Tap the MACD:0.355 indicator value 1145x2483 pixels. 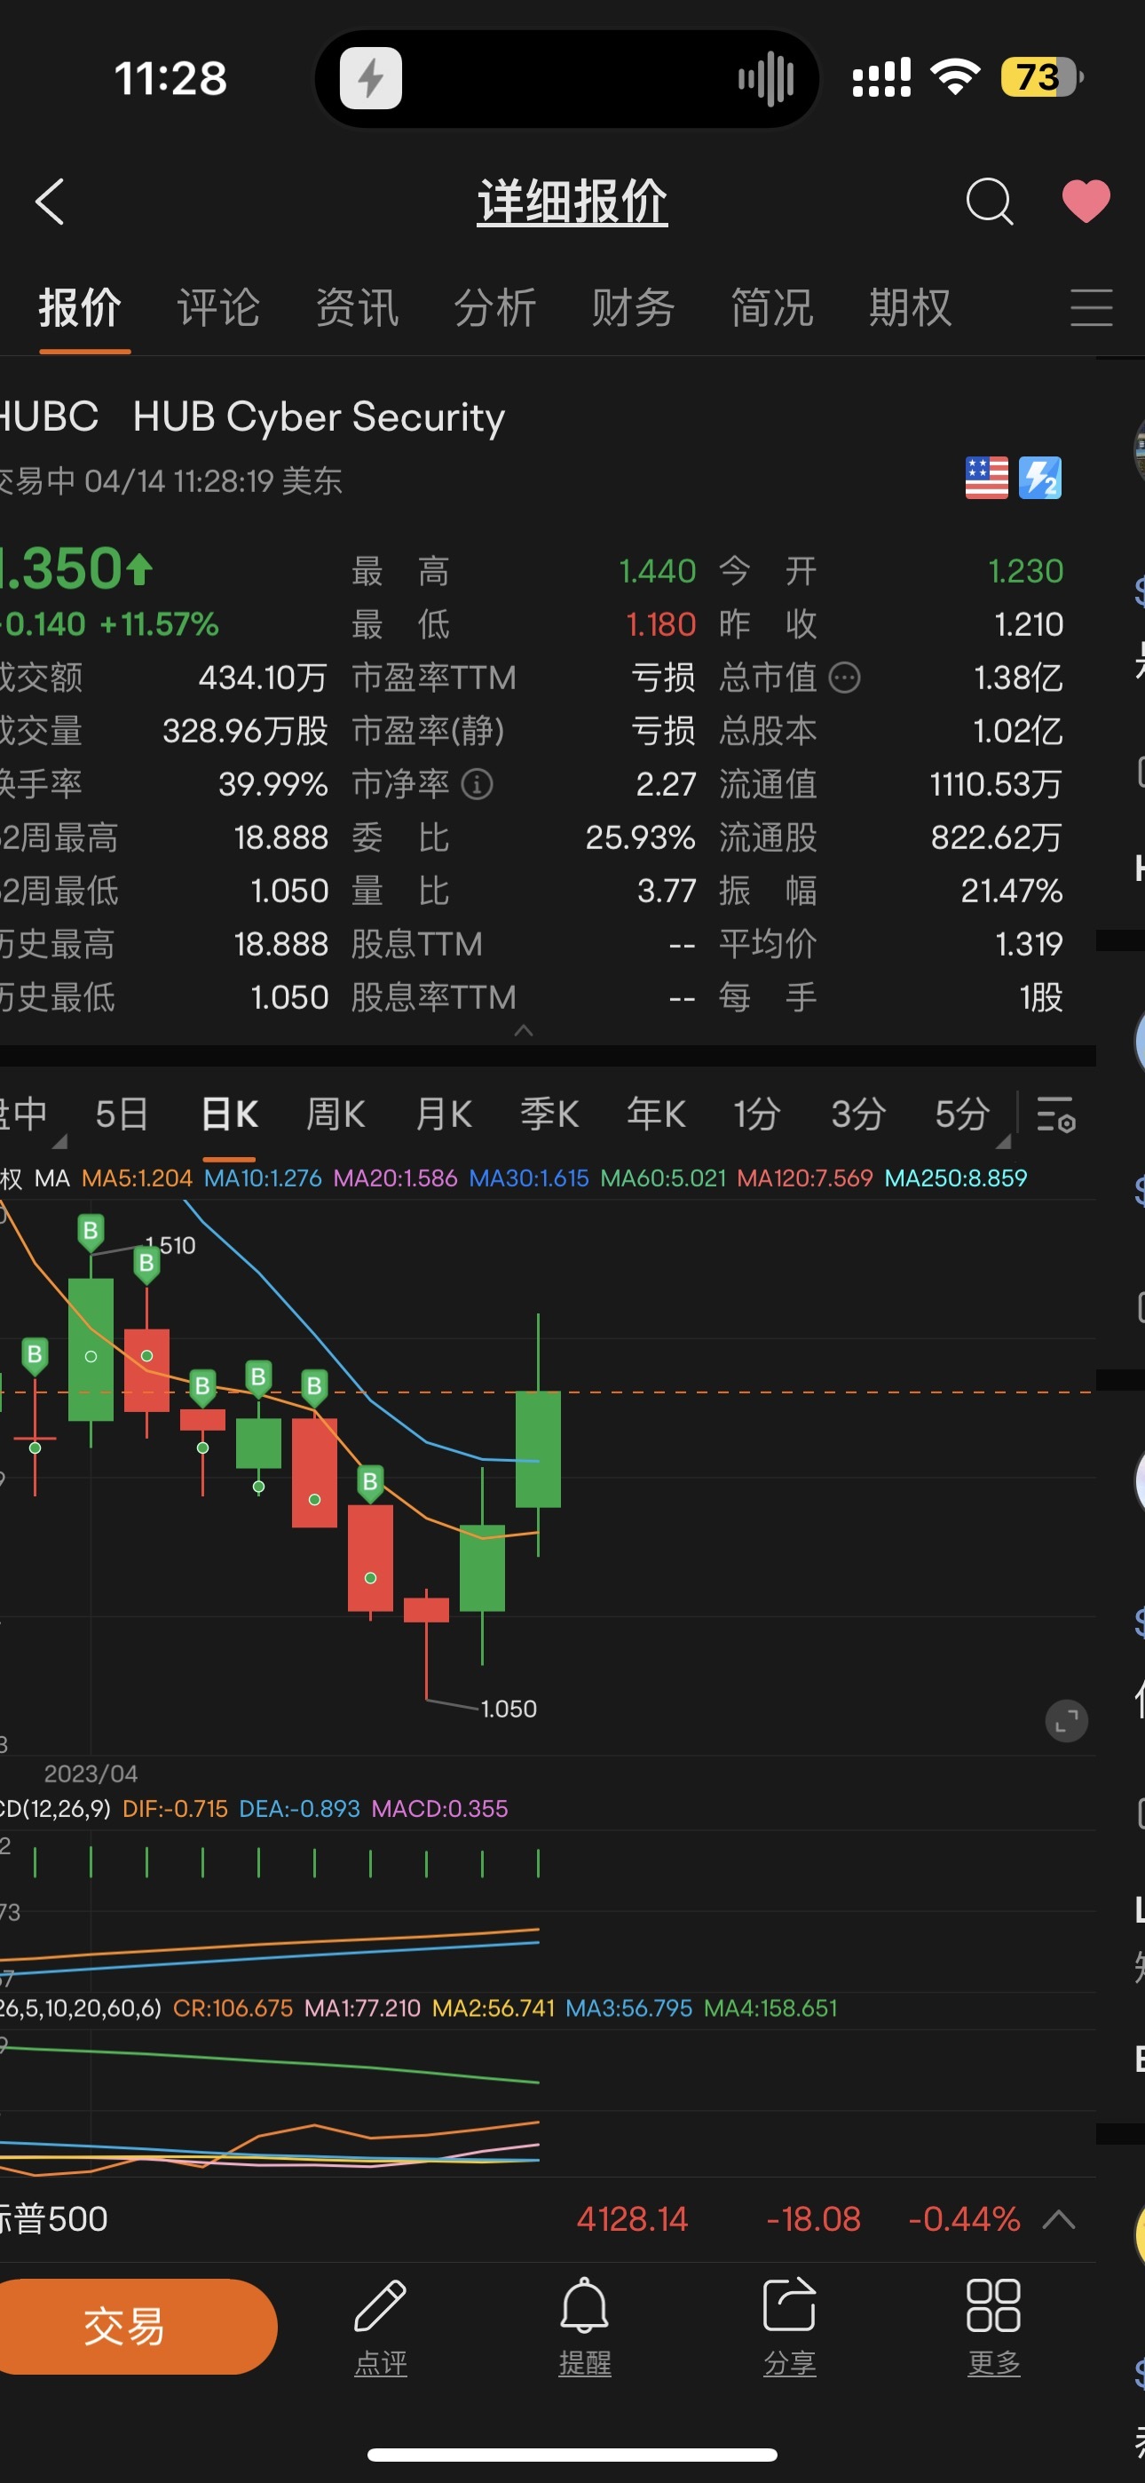(x=439, y=1808)
